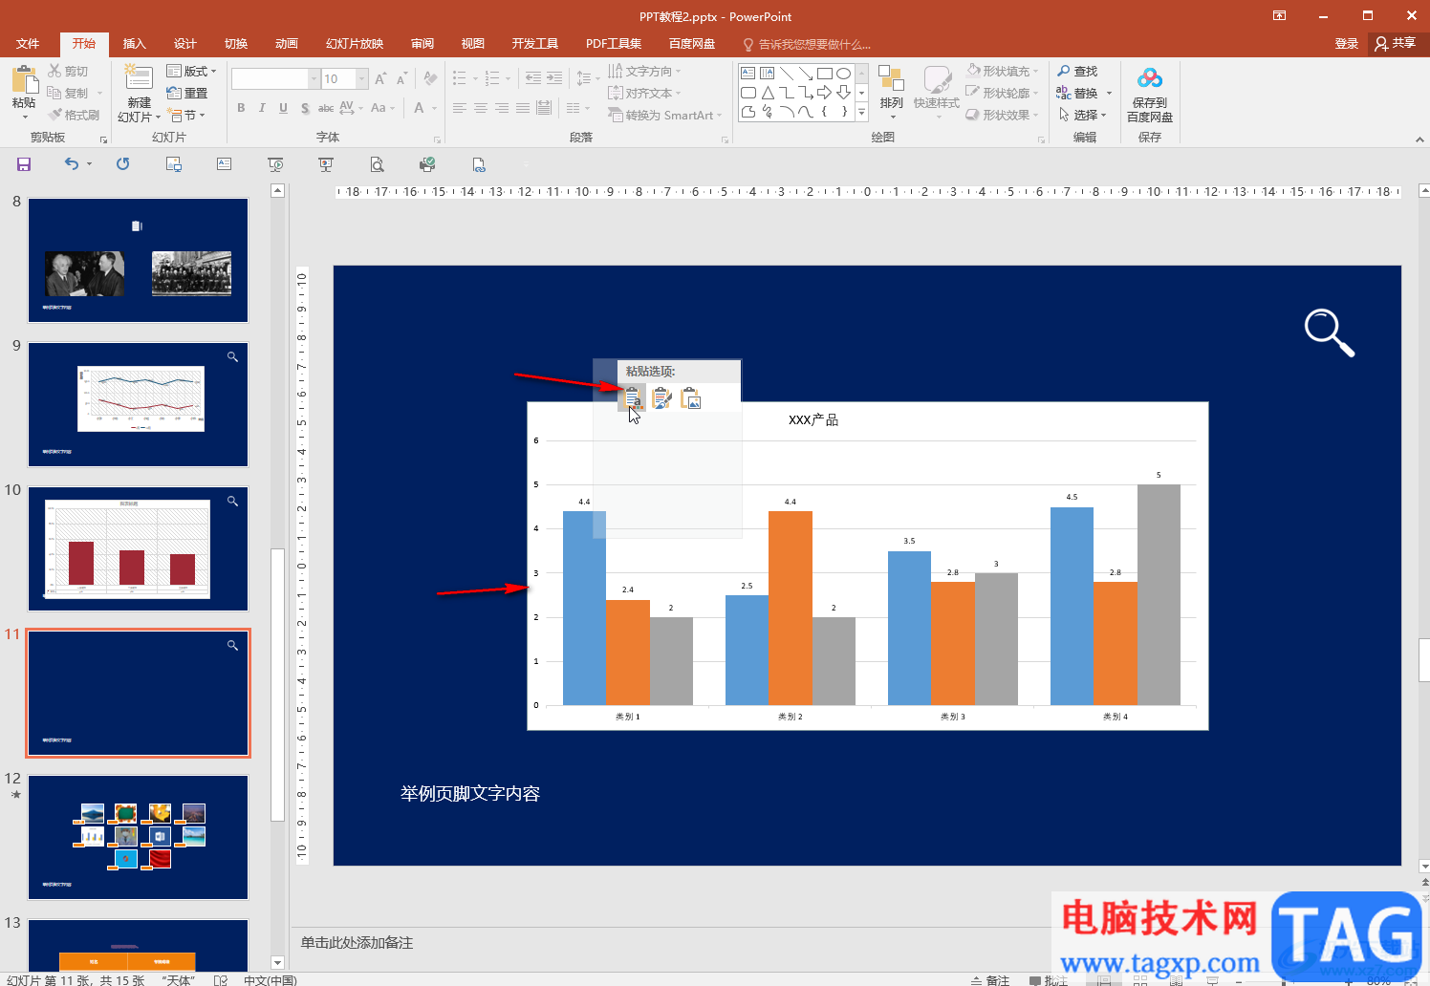Insert text box shape from shapes gallery
Screen dimensions: 1430x986
point(747,74)
